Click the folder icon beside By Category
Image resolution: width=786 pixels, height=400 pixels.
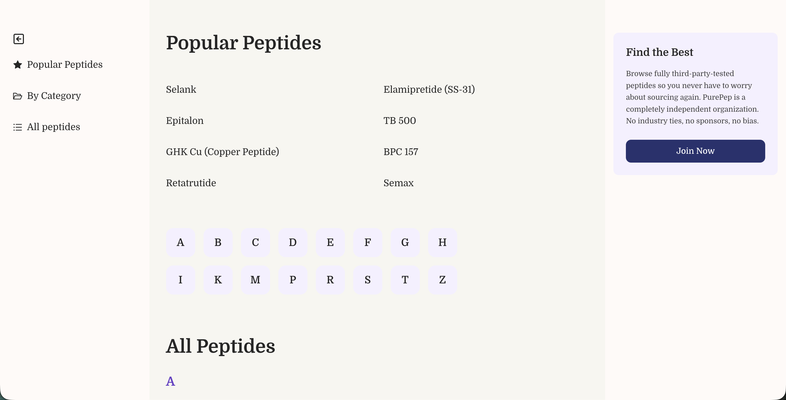click(17, 96)
